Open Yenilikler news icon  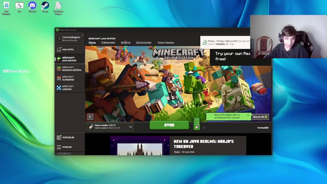coord(59,137)
